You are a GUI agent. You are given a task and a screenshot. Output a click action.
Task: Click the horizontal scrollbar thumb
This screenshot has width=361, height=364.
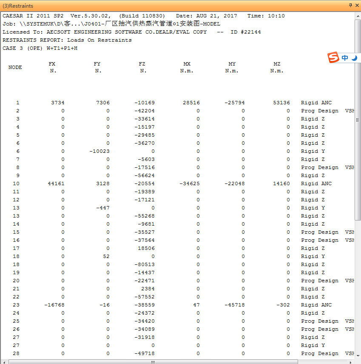152,361
